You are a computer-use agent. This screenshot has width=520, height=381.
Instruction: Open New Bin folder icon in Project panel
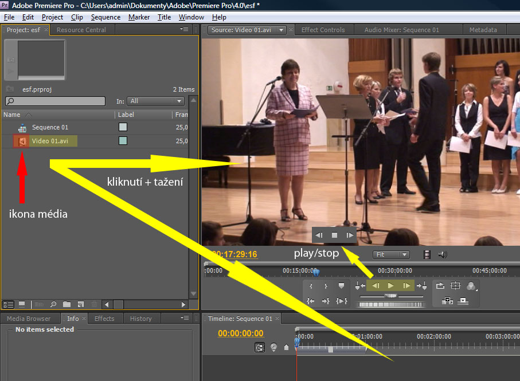coord(67,304)
